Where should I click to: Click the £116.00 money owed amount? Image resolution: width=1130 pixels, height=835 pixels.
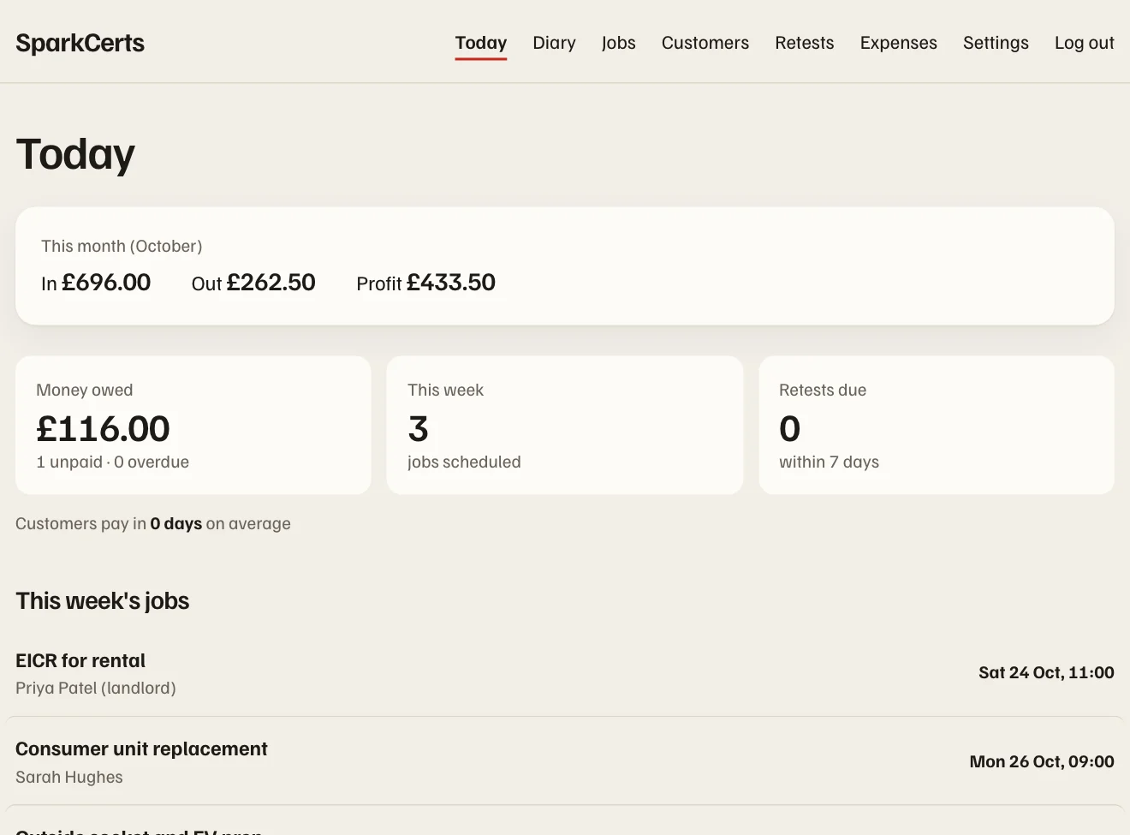[x=103, y=428]
